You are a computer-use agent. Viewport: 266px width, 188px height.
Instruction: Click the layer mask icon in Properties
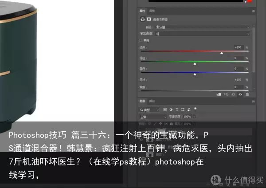pos(149,19)
